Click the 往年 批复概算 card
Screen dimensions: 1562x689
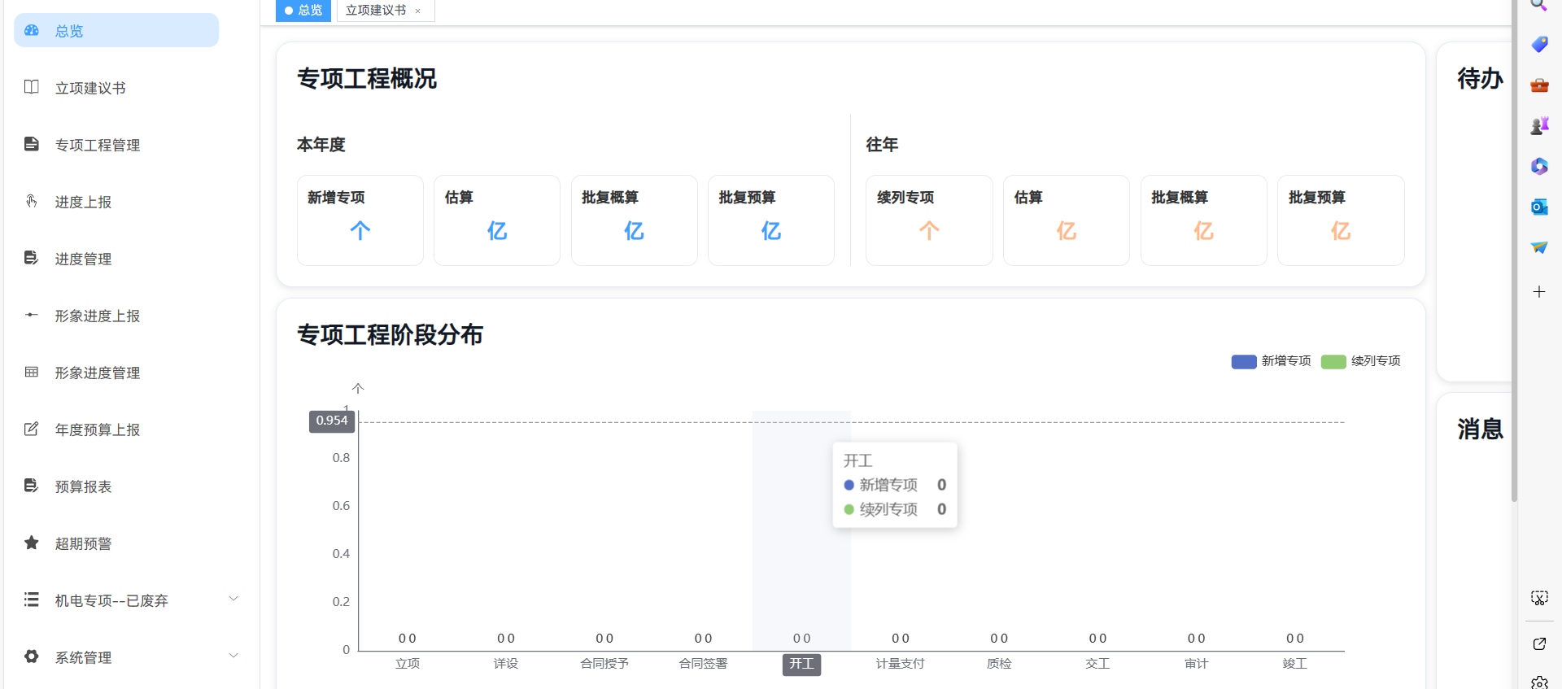[x=1204, y=220]
